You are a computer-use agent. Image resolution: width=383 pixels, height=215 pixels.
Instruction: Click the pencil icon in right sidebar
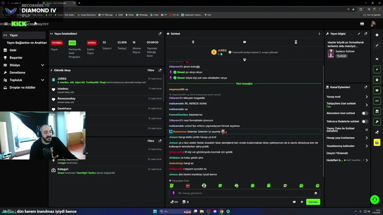coord(377,45)
